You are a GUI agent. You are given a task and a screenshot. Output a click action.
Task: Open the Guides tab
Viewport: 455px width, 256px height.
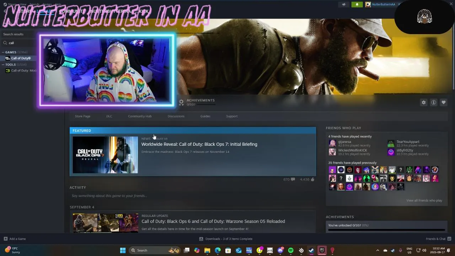point(205,116)
